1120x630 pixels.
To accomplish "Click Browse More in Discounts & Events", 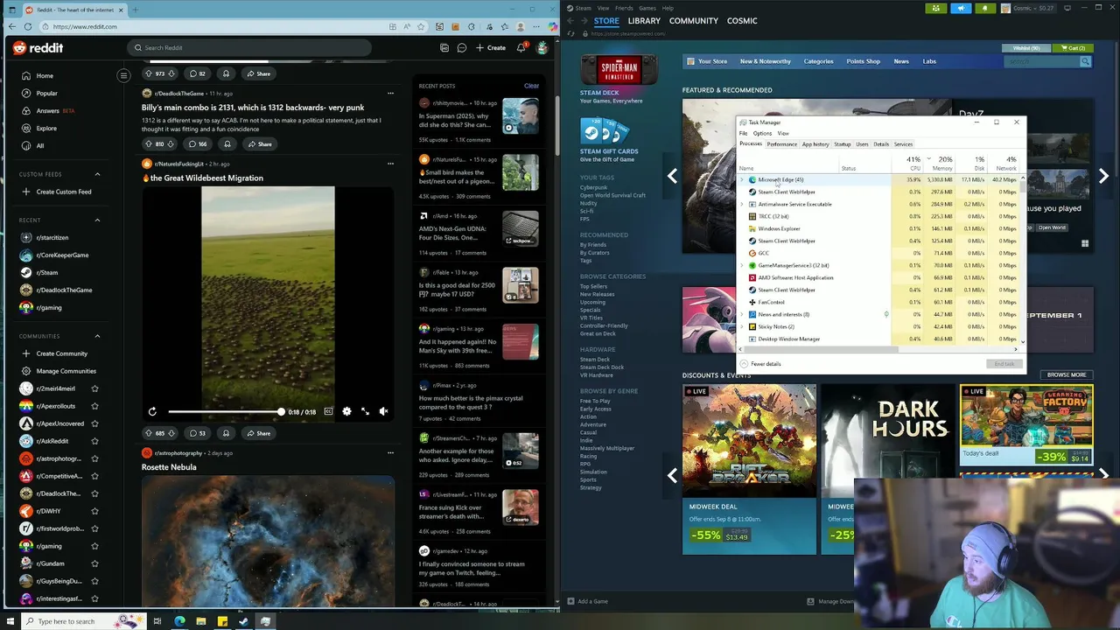I will 1067,374.
